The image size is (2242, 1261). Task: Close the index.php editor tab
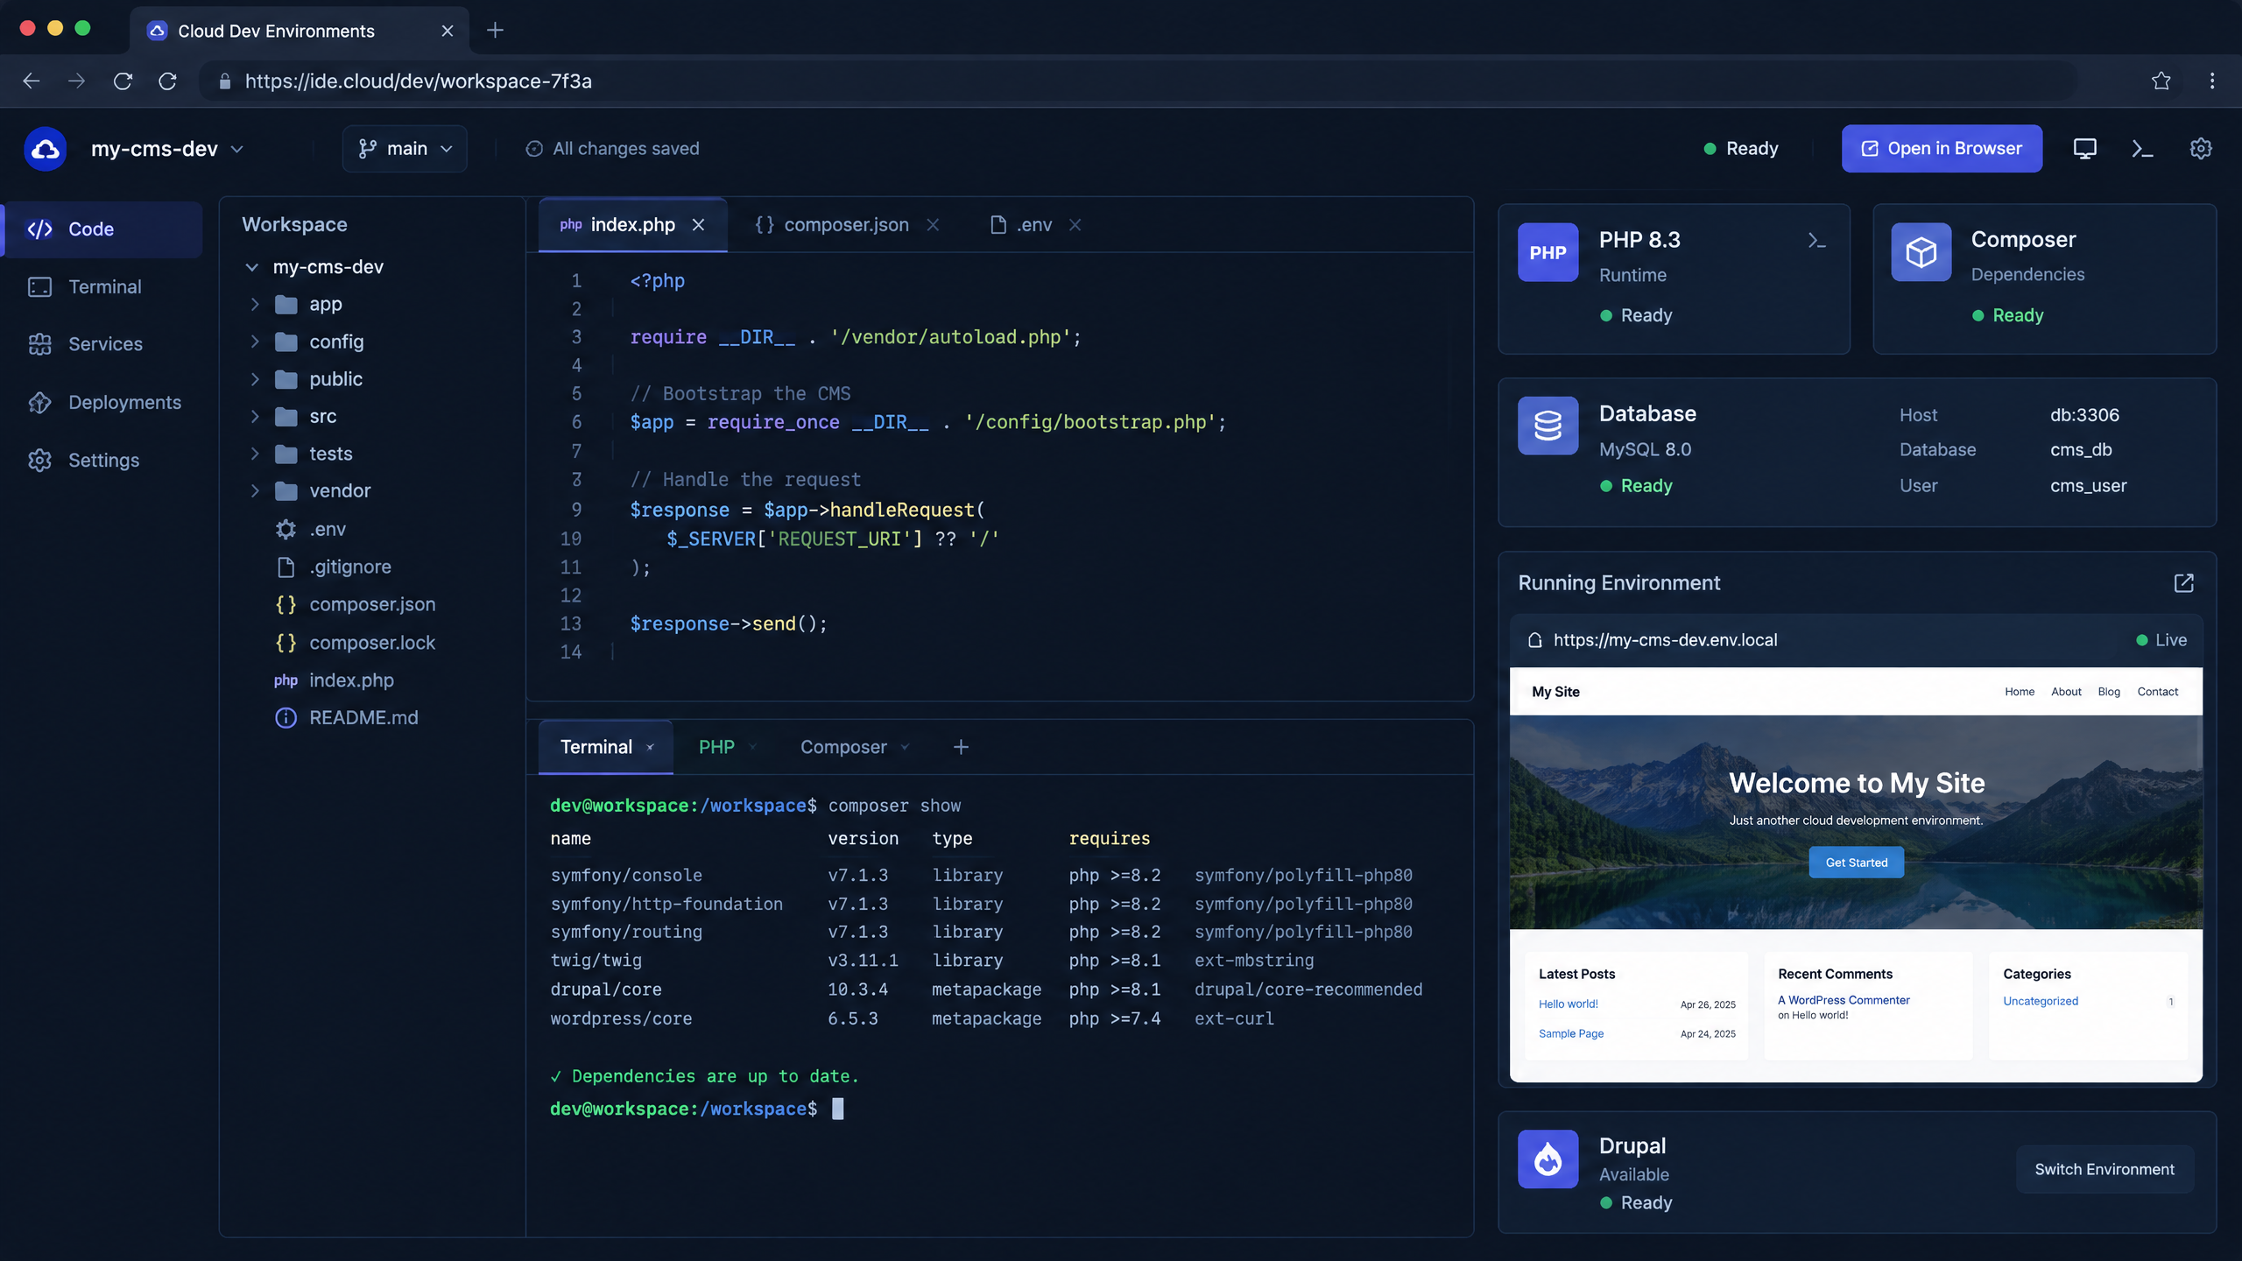[x=698, y=225]
